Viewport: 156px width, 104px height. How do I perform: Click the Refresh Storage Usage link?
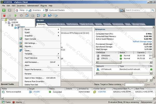point(142,42)
